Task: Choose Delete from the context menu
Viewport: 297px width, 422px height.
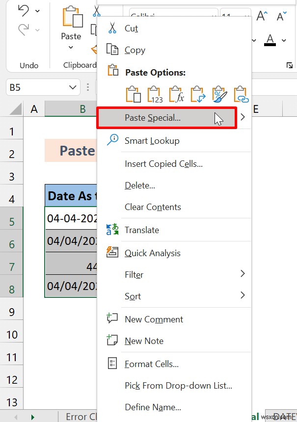Action: pos(174,185)
